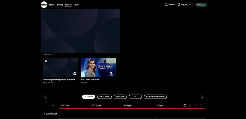Select the FEATURED channel filter pill
Screen dimensions: 246x119
[x=89, y=97]
